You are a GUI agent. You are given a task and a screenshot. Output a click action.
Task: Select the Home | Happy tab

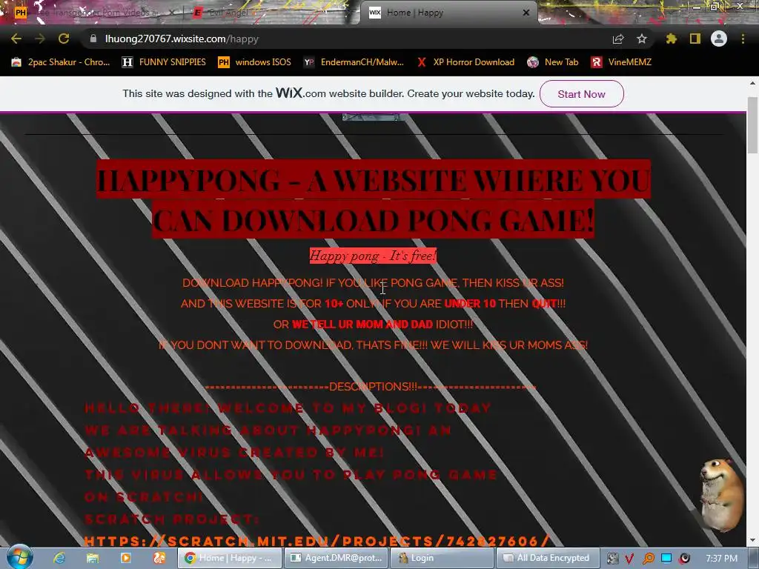pos(448,13)
